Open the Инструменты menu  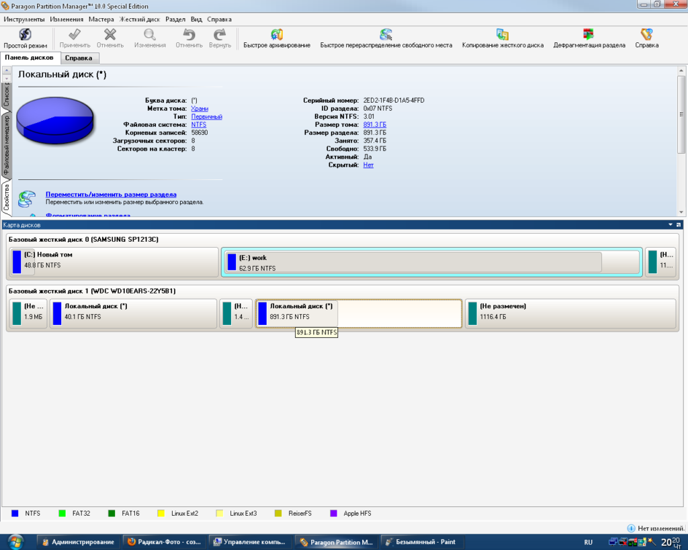pos(24,19)
